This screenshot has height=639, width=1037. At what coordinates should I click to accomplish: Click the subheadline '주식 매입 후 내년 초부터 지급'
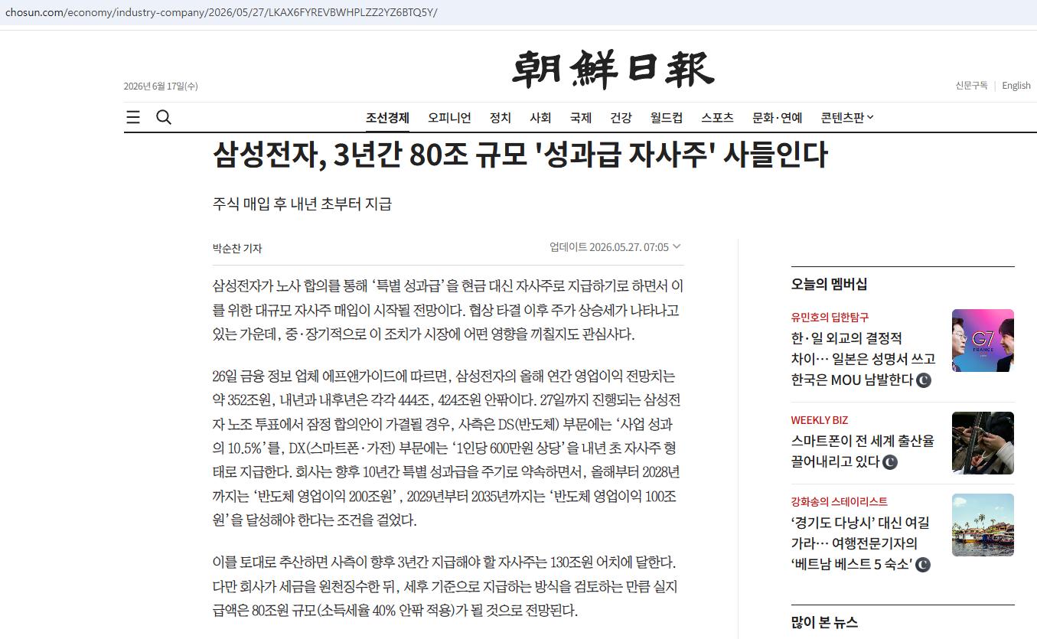[x=302, y=204]
